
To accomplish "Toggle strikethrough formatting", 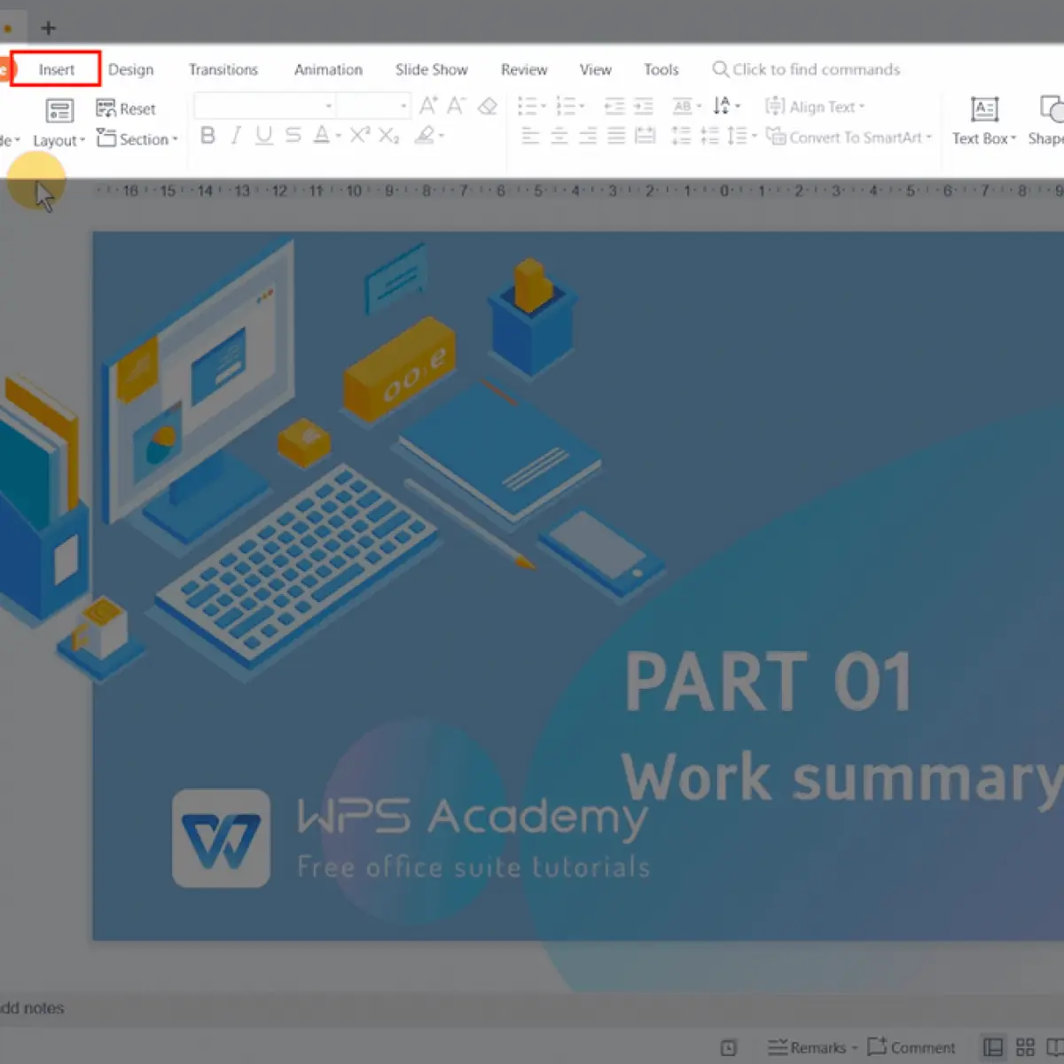I will (x=293, y=136).
